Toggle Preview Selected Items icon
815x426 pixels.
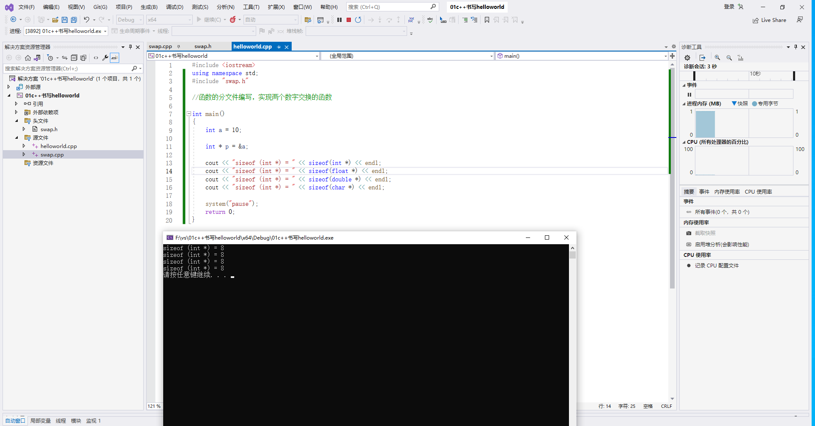(115, 58)
